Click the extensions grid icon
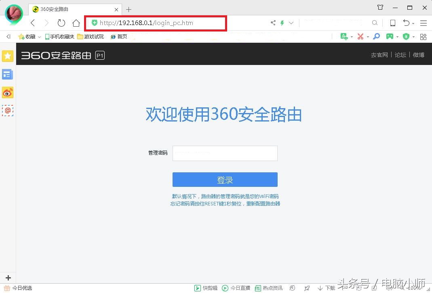This screenshot has width=432, height=293. pos(423,36)
